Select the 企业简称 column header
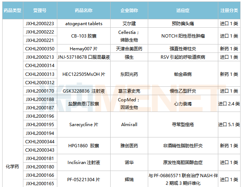The width and height of the screenshot is (242, 187). [x=129, y=11]
